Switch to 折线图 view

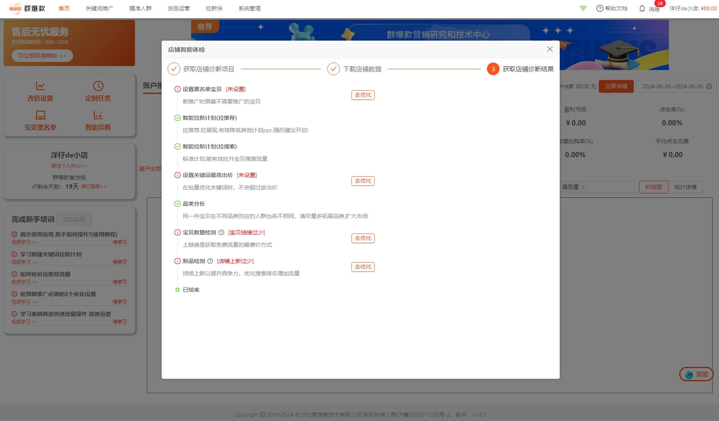653,187
